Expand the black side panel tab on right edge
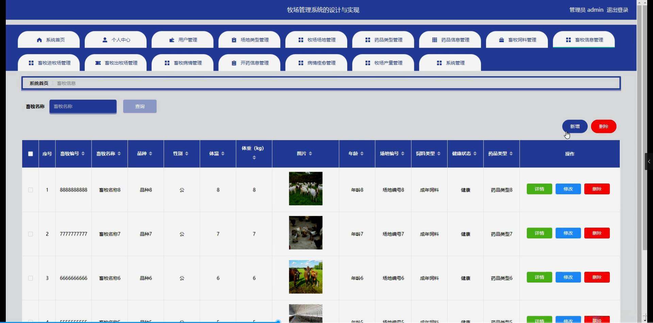Screen dimensions: 653x323 coord(649,161)
